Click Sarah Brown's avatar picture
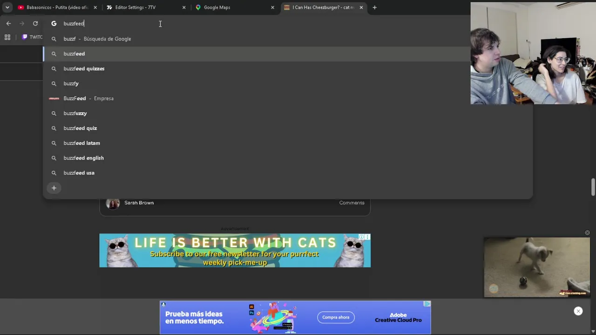 pos(113,203)
